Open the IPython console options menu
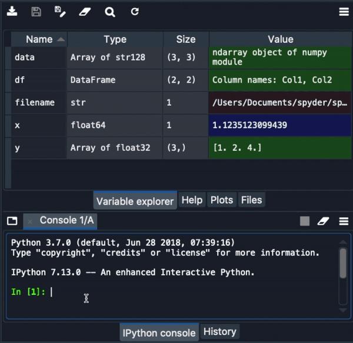 [344, 221]
